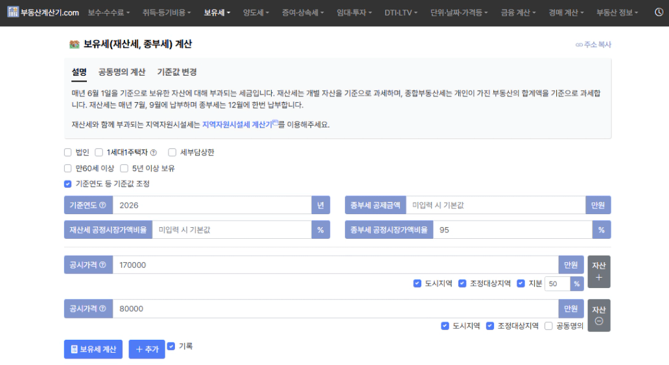Add an asset with 자산 plus button
669x365 pixels.
pos(598,271)
